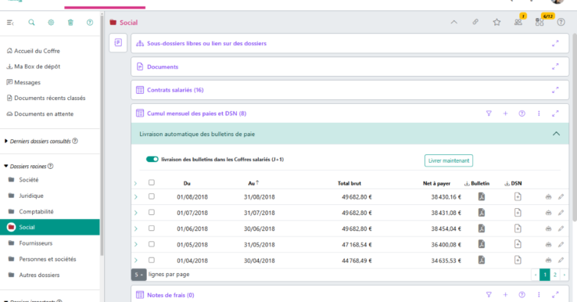Download DSN file for 01/07/2018 row
Screen dimensions: 577x302
tap(518, 213)
